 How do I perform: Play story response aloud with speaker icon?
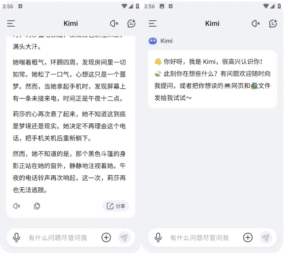pyautogui.click(x=16, y=206)
